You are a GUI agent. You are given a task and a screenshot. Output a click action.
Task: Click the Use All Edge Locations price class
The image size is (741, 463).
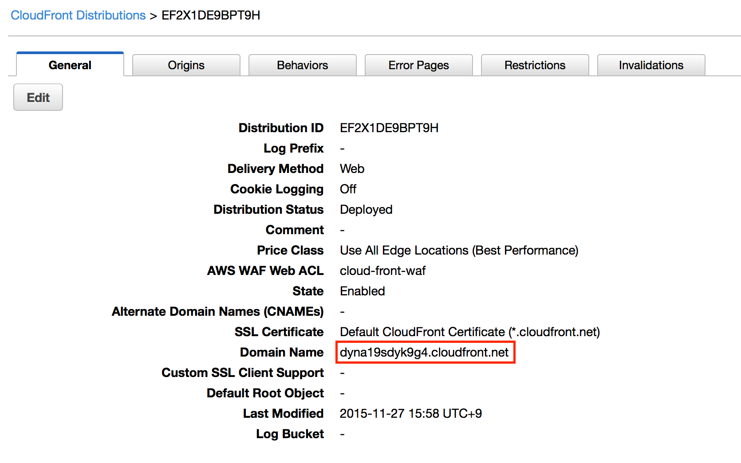pos(458,250)
